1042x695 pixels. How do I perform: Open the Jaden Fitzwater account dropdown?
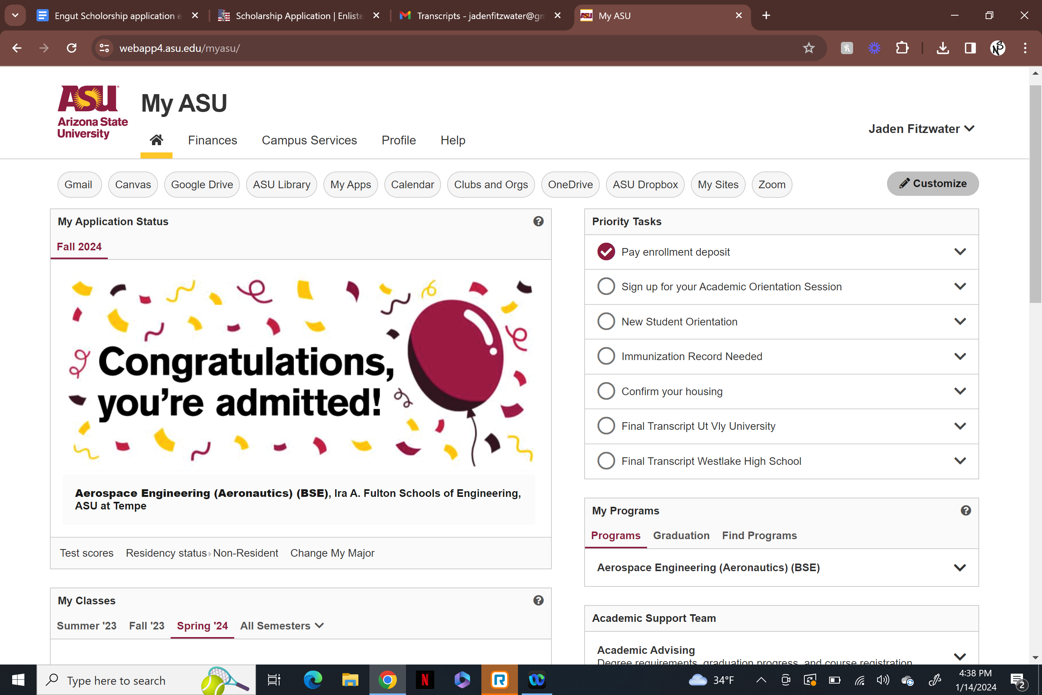921,128
